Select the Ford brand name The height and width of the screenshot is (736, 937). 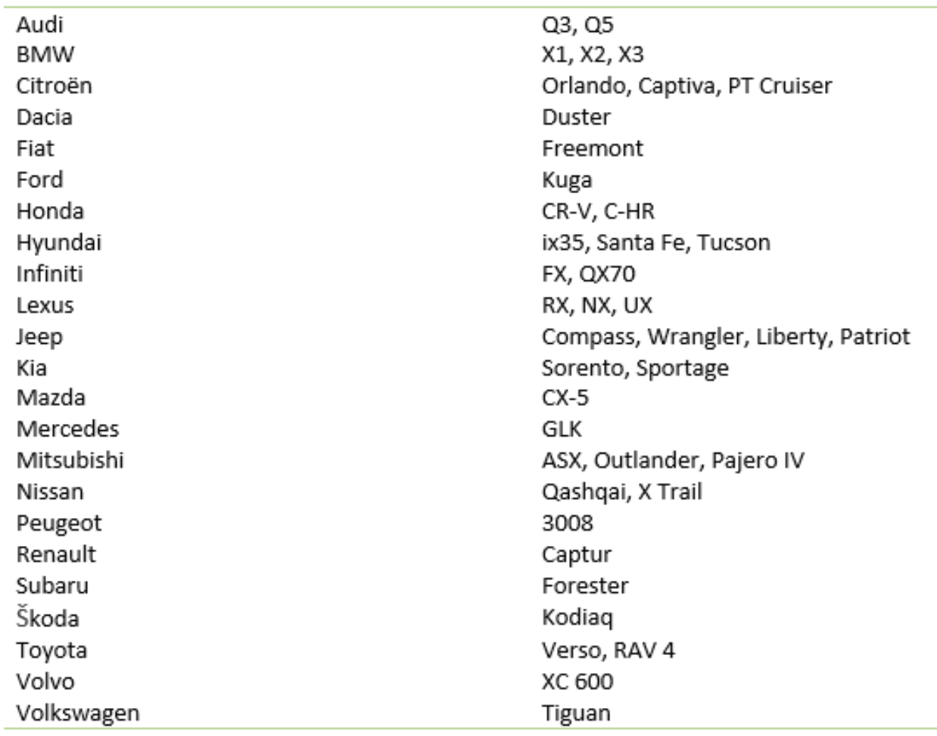[x=39, y=179]
